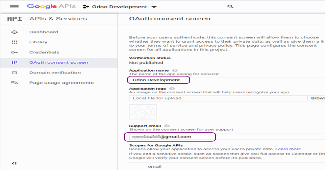Open Credentials menu item
The image size is (325, 170).
[x=44, y=52]
